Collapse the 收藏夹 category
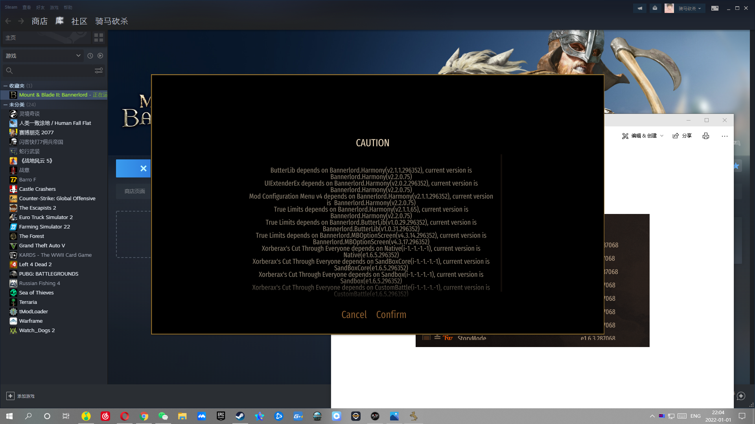Screen dimensions: 755x424 click(x=6, y=86)
